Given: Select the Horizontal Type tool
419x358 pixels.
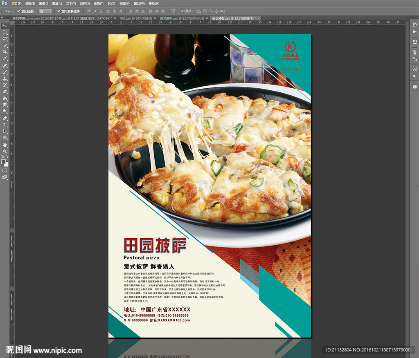Looking at the screenshot, I should [5, 125].
